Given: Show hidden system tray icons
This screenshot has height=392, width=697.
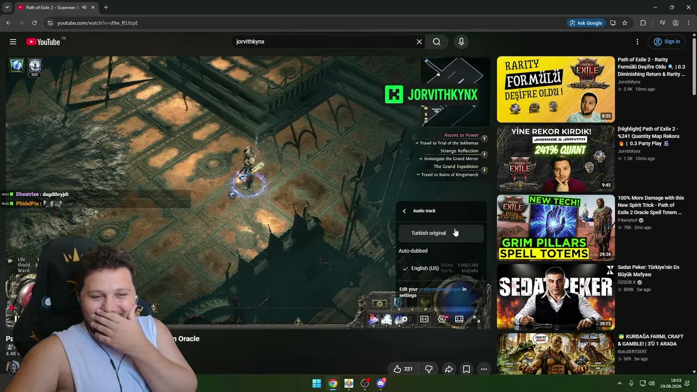Looking at the screenshot, I should pyautogui.click(x=619, y=383).
